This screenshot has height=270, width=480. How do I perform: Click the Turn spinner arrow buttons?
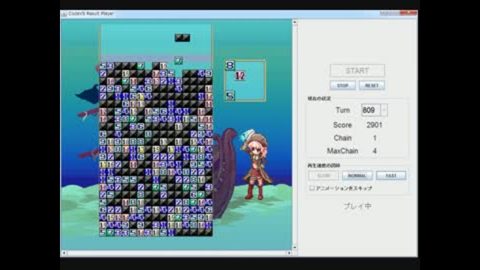(x=384, y=110)
